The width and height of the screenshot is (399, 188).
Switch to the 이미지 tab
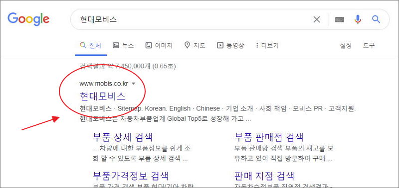point(159,46)
